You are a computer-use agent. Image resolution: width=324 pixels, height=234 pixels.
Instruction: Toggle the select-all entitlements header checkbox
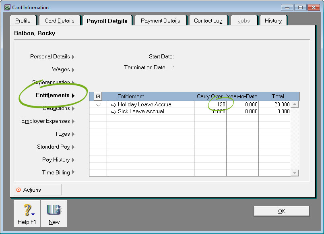tap(98, 97)
